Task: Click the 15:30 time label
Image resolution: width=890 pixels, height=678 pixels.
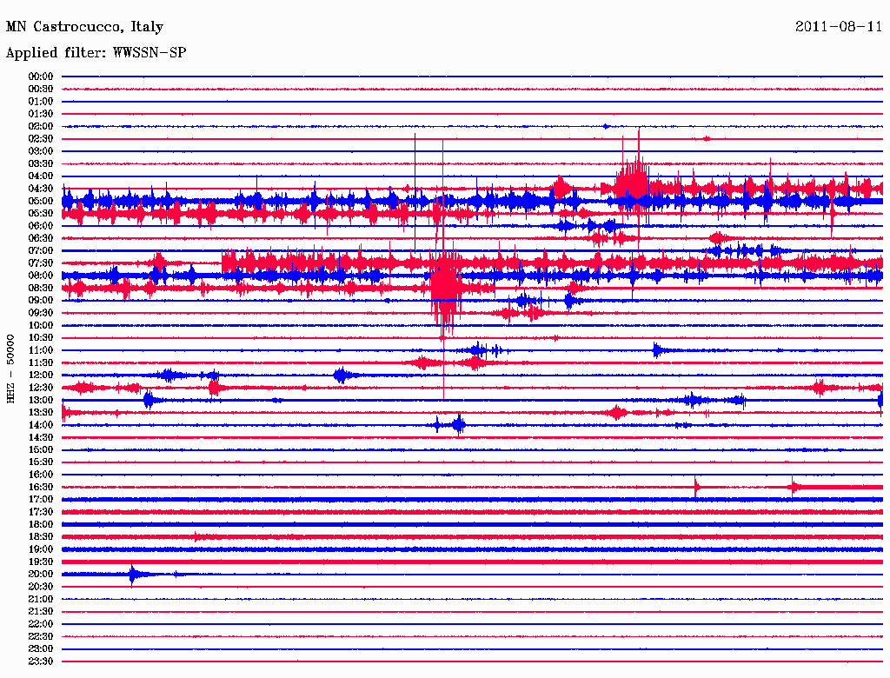Action: pos(41,462)
